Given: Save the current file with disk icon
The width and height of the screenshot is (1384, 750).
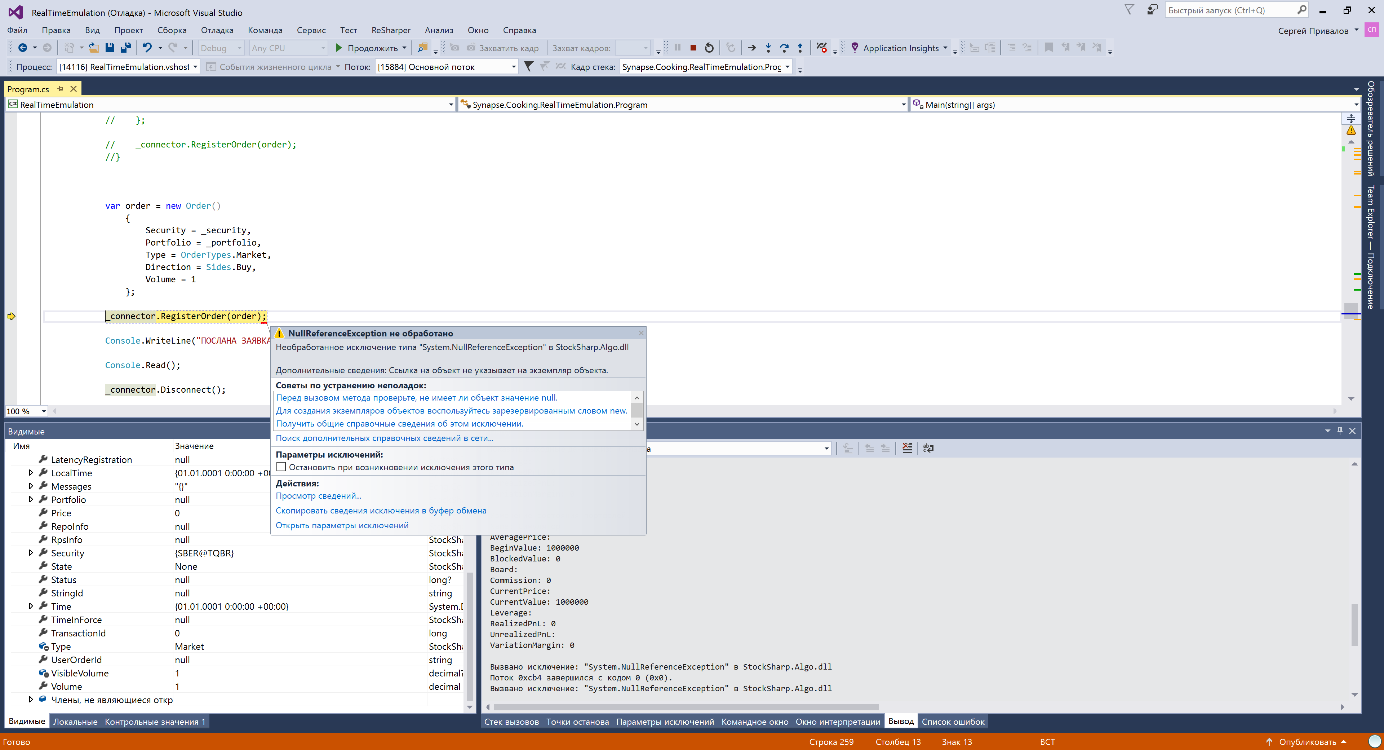Looking at the screenshot, I should 110,48.
